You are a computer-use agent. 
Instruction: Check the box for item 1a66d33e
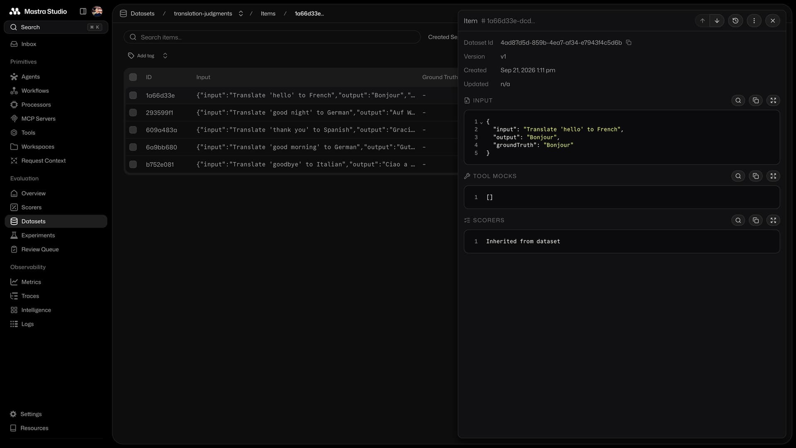point(133,95)
